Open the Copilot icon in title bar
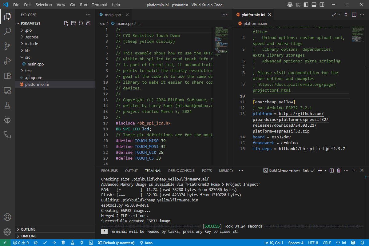The height and width of the screenshot is (246, 369). (x=290, y=5)
